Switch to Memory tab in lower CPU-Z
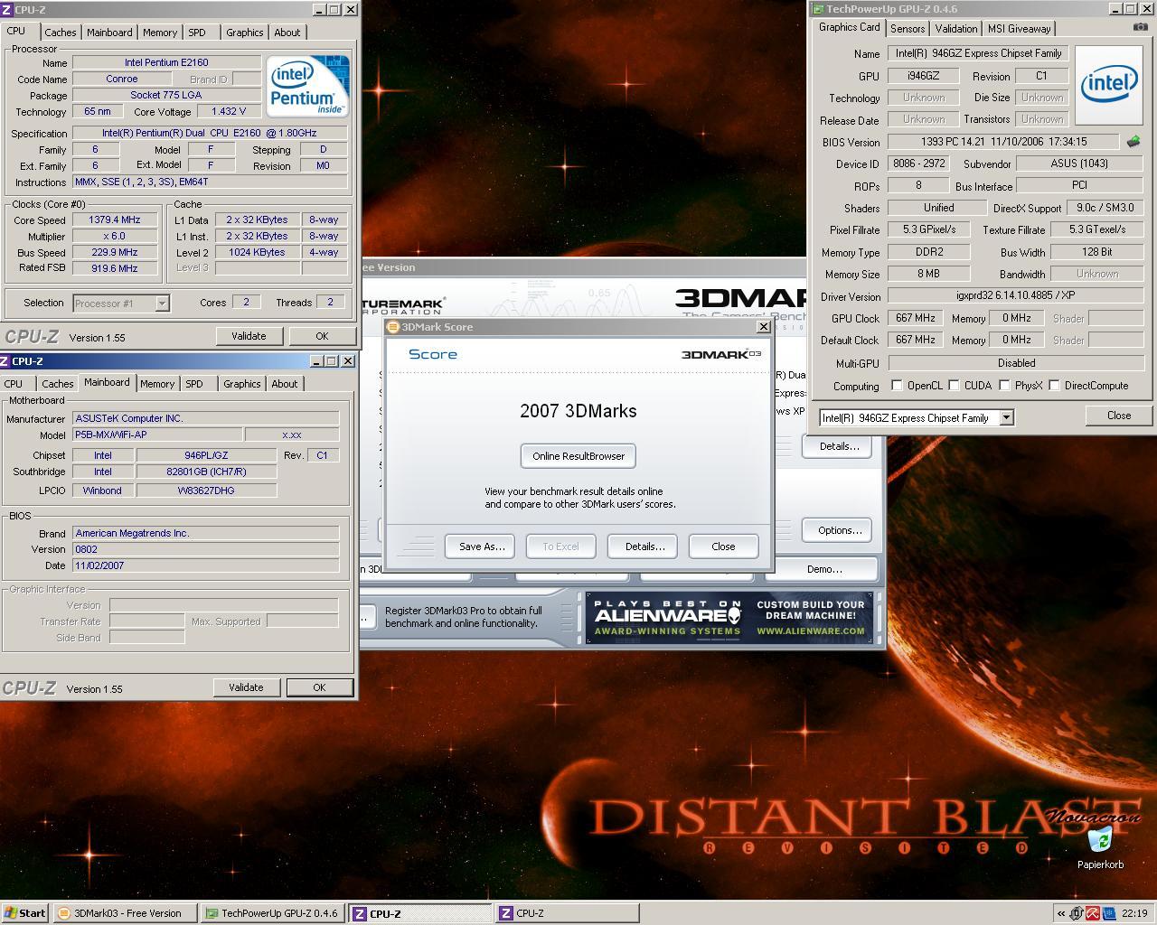Image resolution: width=1157 pixels, height=925 pixels. (157, 384)
